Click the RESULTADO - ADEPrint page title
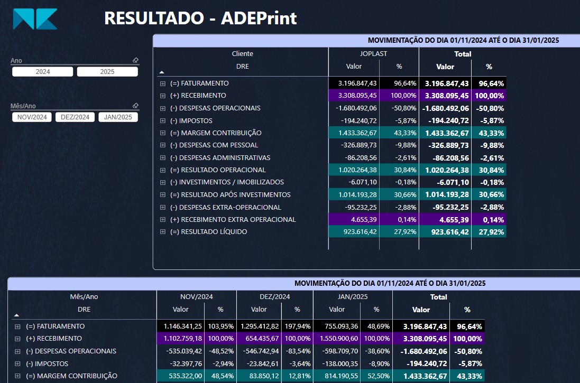Image resolution: width=580 pixels, height=383 pixels. point(200,18)
